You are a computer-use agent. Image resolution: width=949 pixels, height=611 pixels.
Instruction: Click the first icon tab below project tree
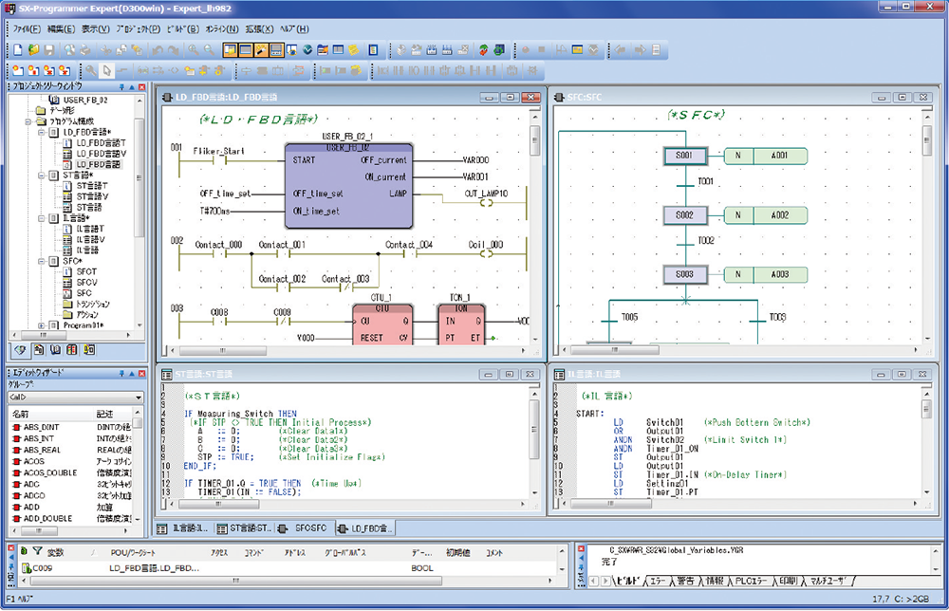tap(20, 350)
